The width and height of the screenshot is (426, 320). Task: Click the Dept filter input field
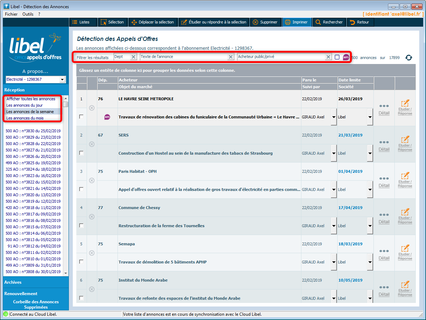tap(122, 57)
